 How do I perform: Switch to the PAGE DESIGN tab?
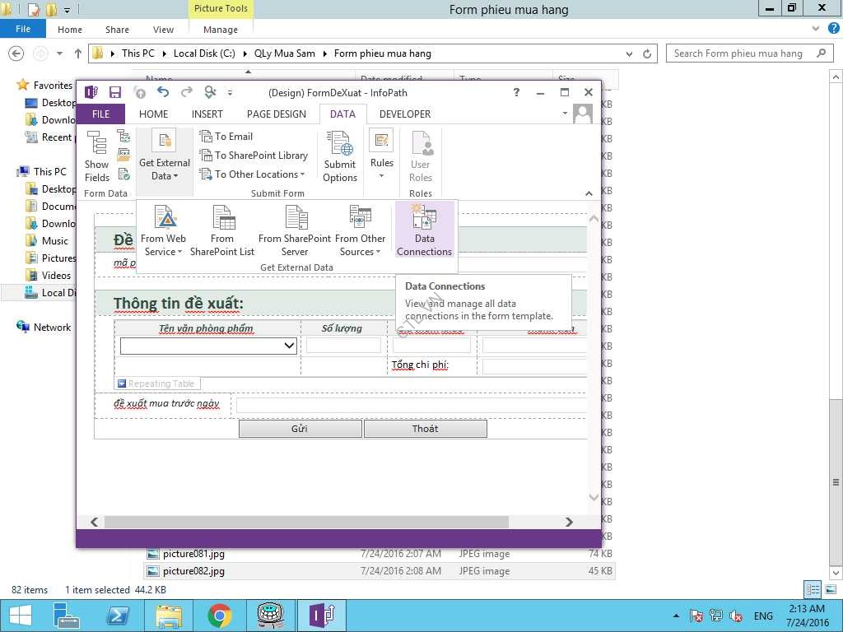pyautogui.click(x=276, y=114)
